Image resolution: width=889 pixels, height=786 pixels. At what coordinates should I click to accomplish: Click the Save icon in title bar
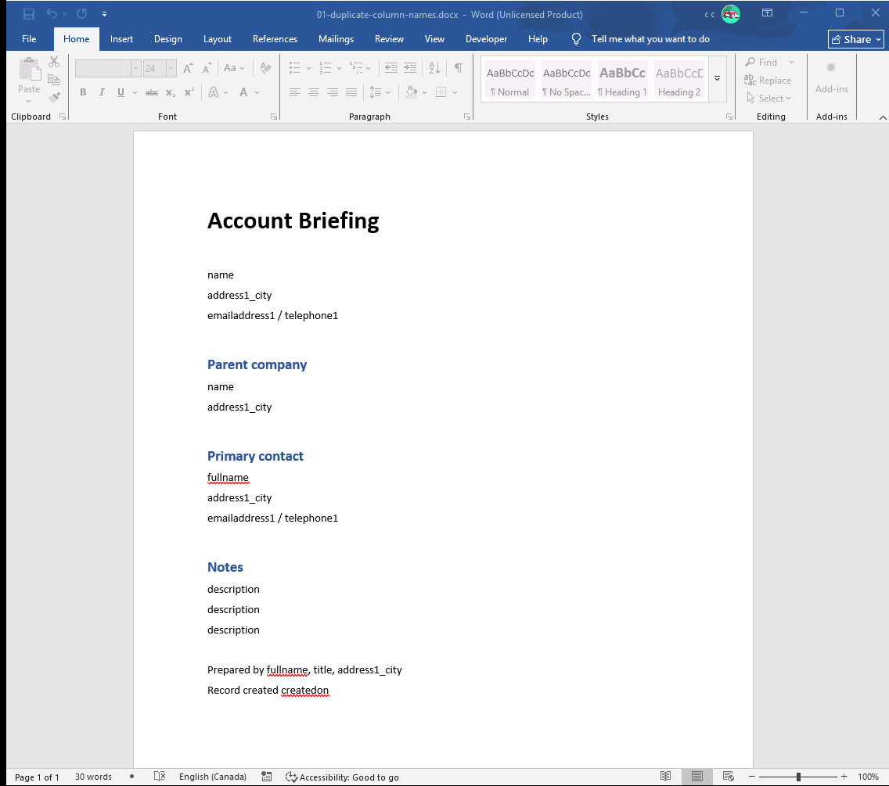tap(28, 13)
